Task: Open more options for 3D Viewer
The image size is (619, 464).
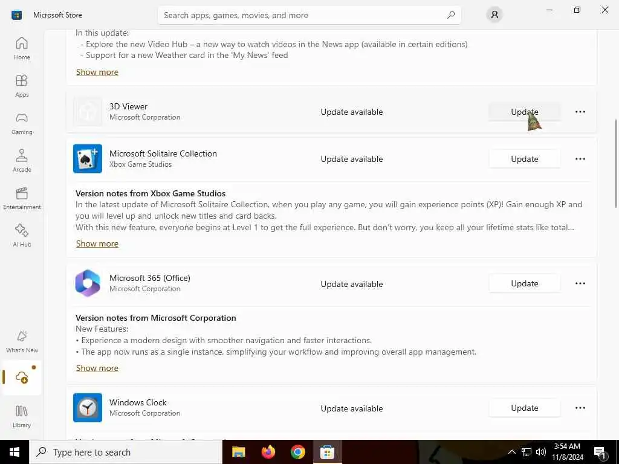Action: click(580, 112)
